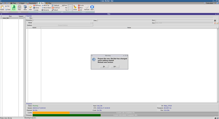Click the Time input field
The width and height of the screenshot is (219, 119).
coord(124,21)
